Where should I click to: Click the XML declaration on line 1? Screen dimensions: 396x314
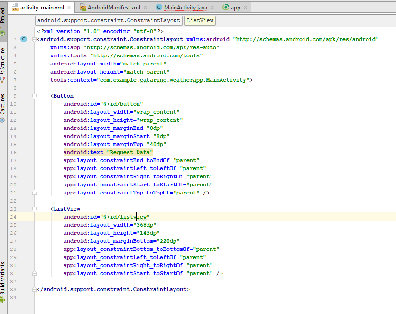pyautogui.click(x=100, y=31)
